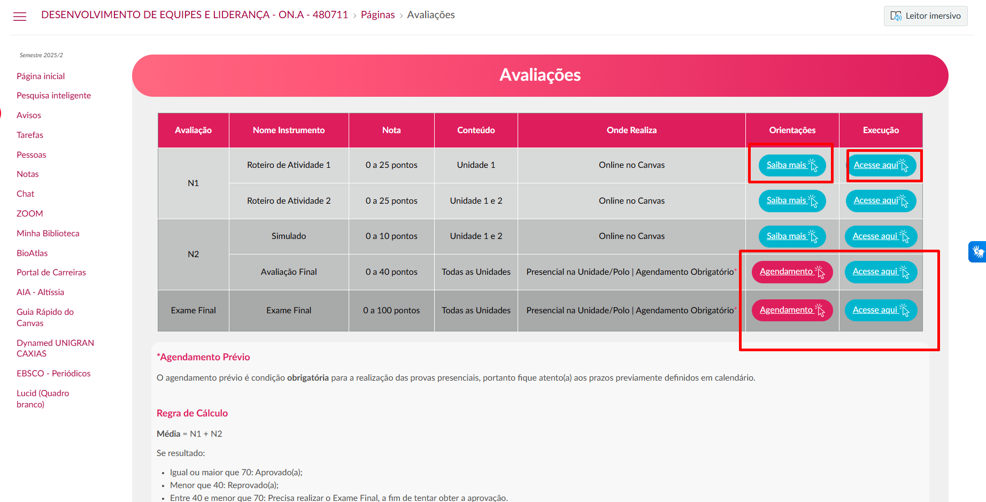Open the hamburger navigation menu

(x=20, y=17)
